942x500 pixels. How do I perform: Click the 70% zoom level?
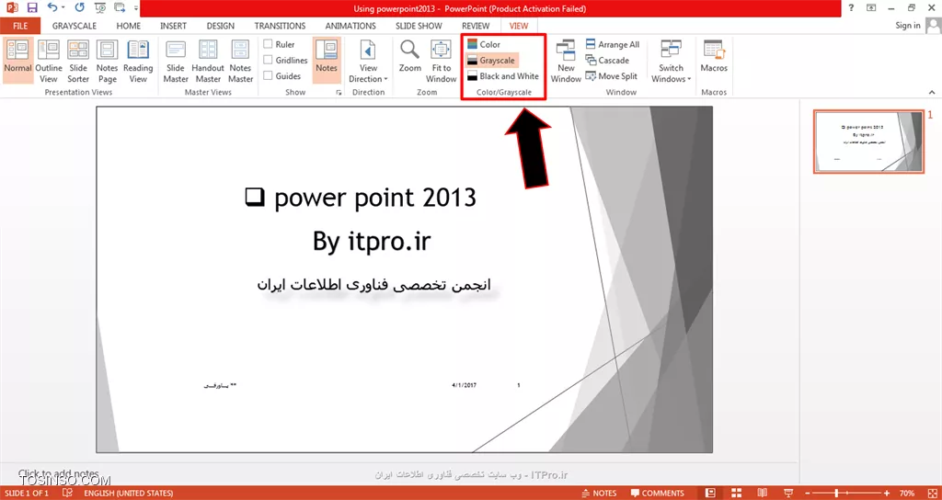[x=907, y=493]
